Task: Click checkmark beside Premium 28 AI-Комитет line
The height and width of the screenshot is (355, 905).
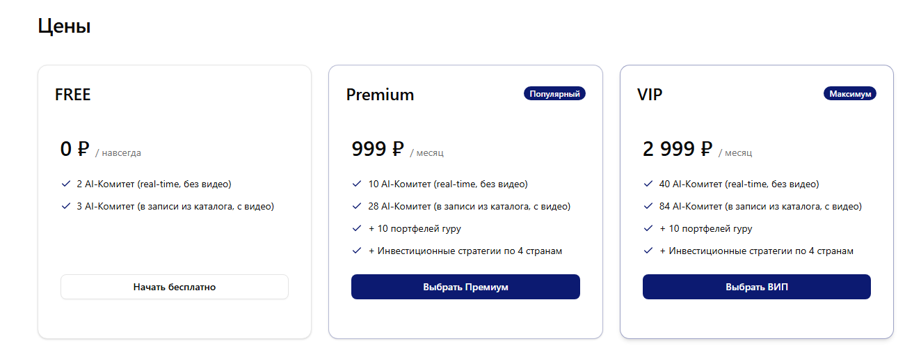Action: coord(357,206)
